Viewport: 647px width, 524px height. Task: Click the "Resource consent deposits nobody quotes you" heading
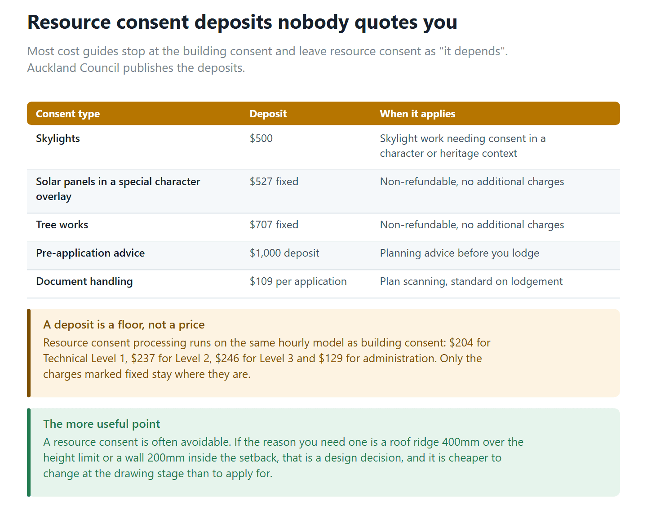(242, 22)
